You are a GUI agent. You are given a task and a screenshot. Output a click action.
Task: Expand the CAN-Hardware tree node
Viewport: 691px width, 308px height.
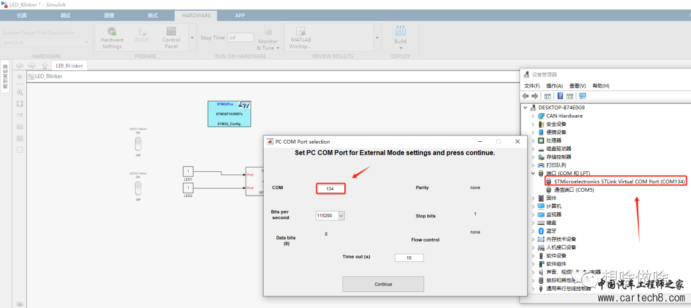coord(533,116)
